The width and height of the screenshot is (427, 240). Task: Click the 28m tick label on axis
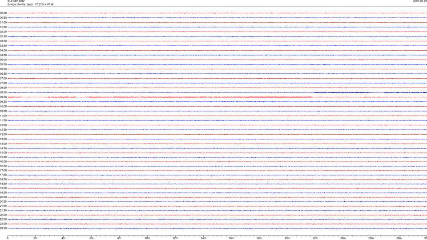coord(399,238)
